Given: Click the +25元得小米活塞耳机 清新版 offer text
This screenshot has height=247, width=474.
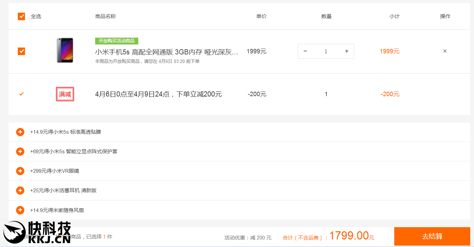Looking at the screenshot, I should point(64,191).
